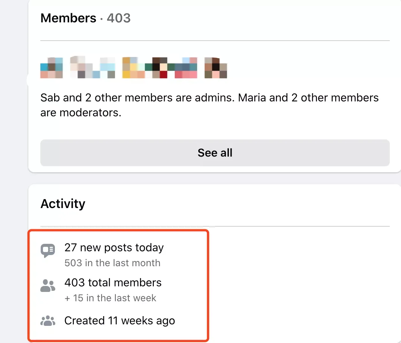Click '503 in the last month' subtext
This screenshot has height=343, width=401.
112,263
